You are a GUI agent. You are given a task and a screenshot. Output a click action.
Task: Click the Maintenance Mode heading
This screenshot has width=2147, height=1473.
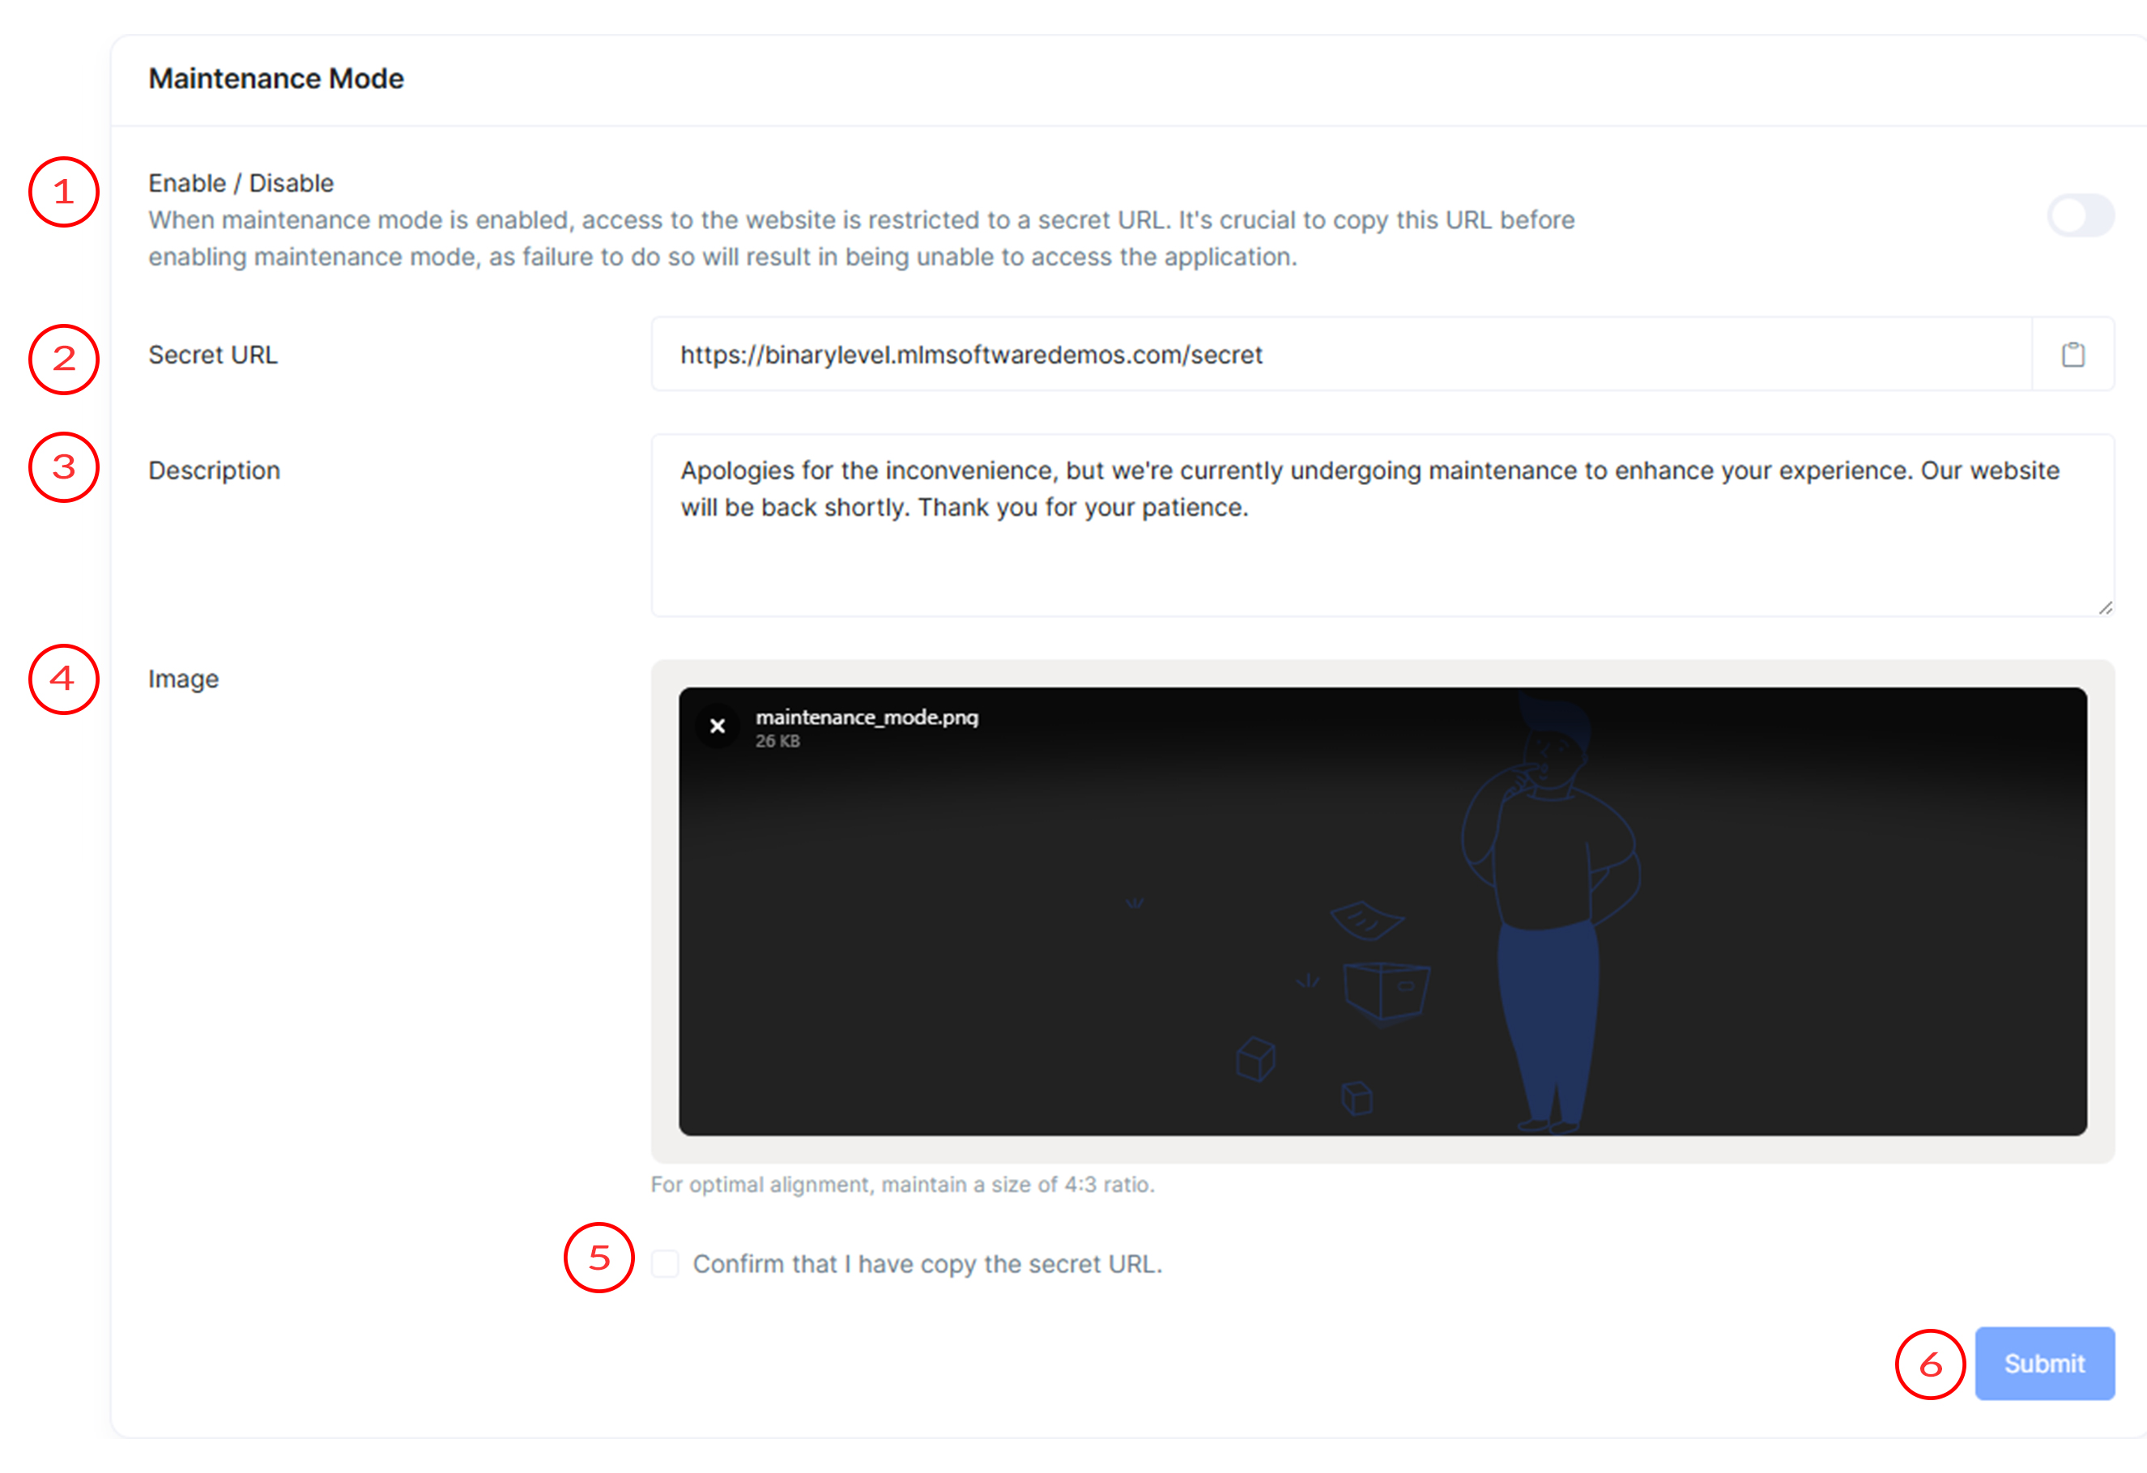(x=276, y=79)
